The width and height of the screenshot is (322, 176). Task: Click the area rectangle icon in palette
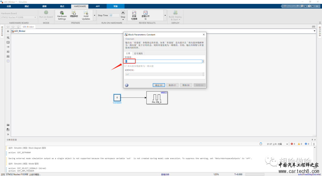click(x=8, y=61)
